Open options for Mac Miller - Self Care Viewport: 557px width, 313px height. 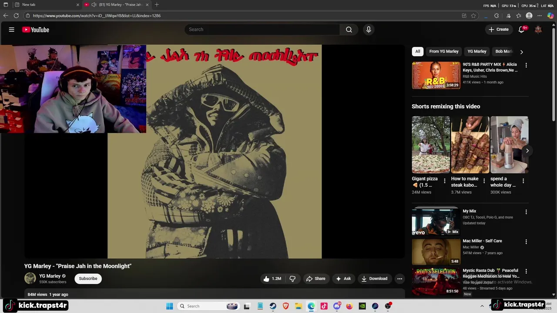pyautogui.click(x=526, y=242)
